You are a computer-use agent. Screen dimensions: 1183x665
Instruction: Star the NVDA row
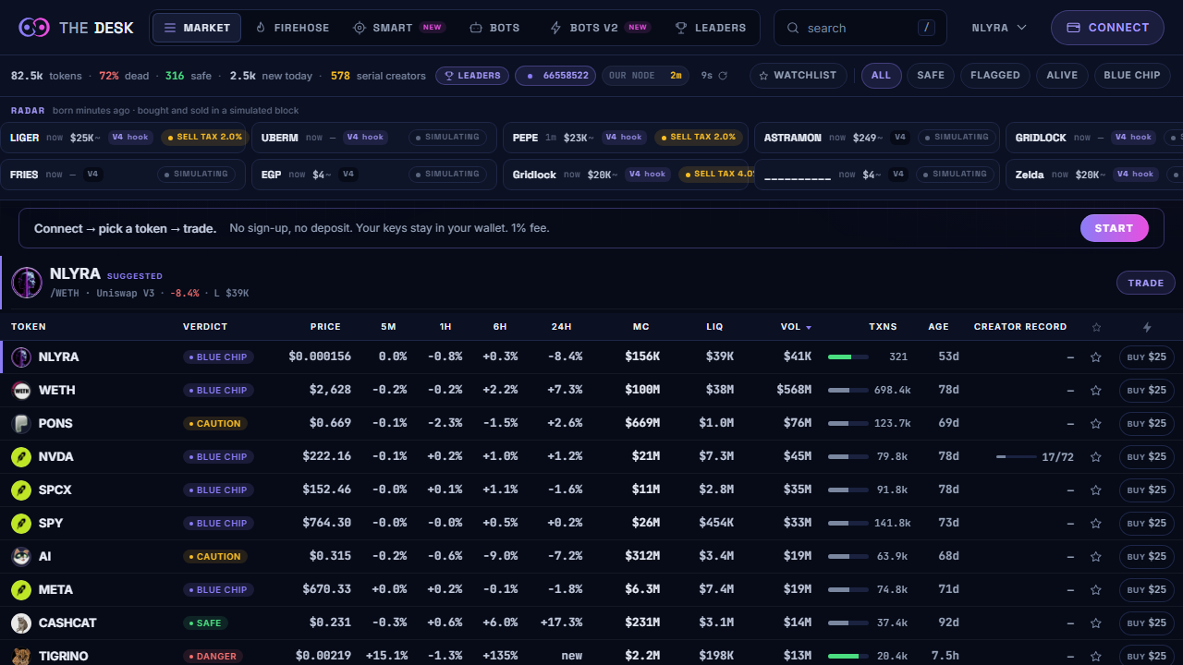1096,456
